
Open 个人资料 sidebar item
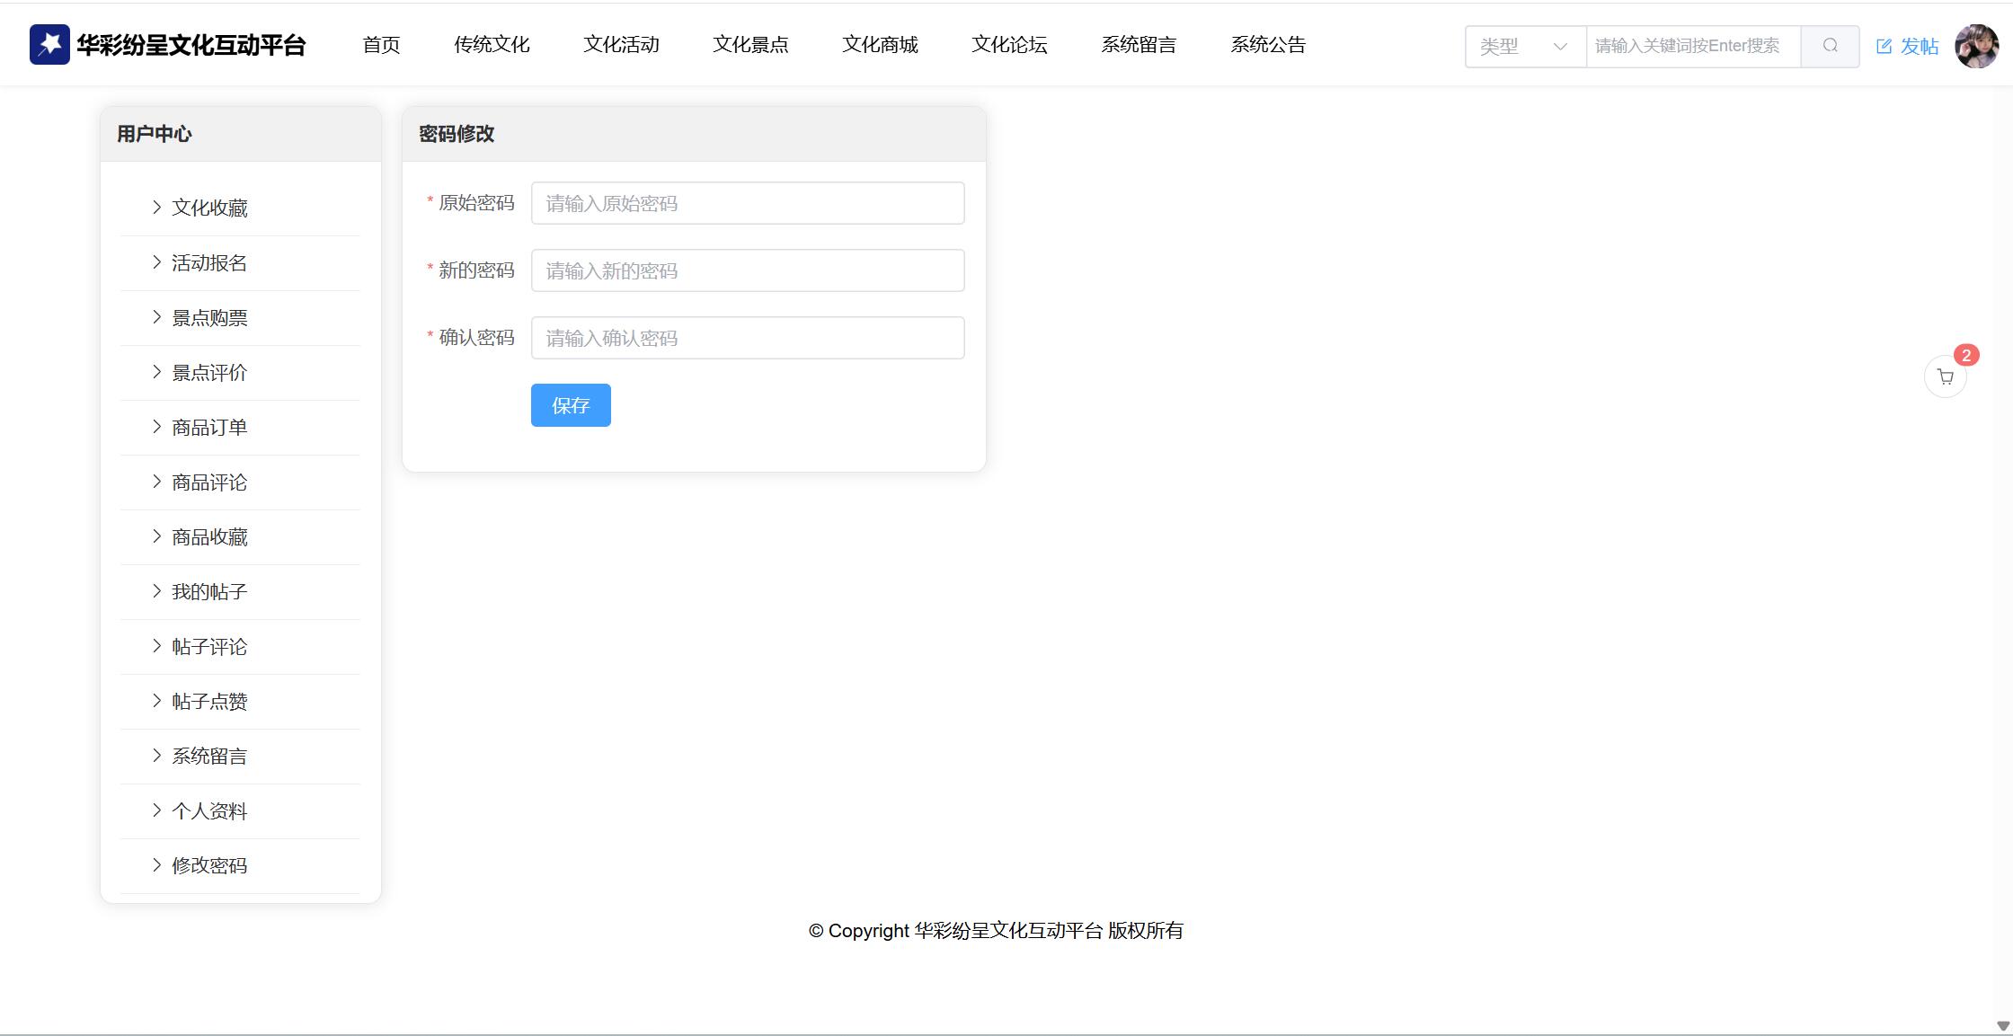tap(208, 811)
